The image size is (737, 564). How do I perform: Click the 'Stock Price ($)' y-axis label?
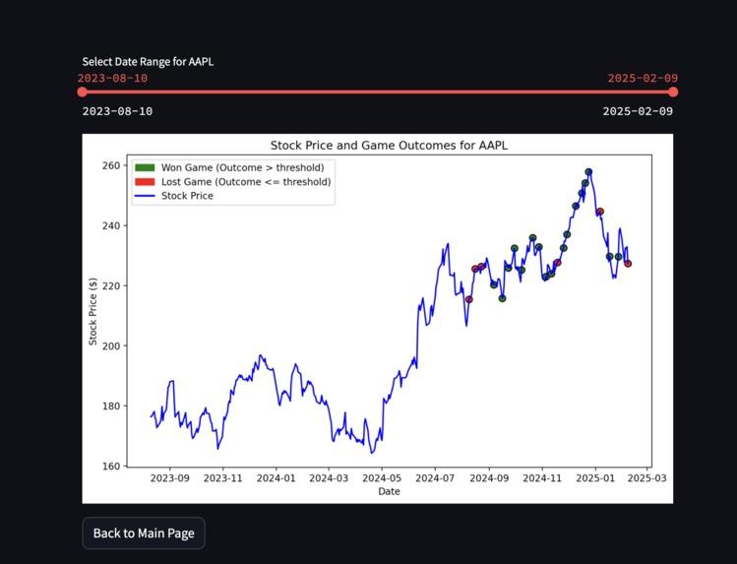point(92,311)
